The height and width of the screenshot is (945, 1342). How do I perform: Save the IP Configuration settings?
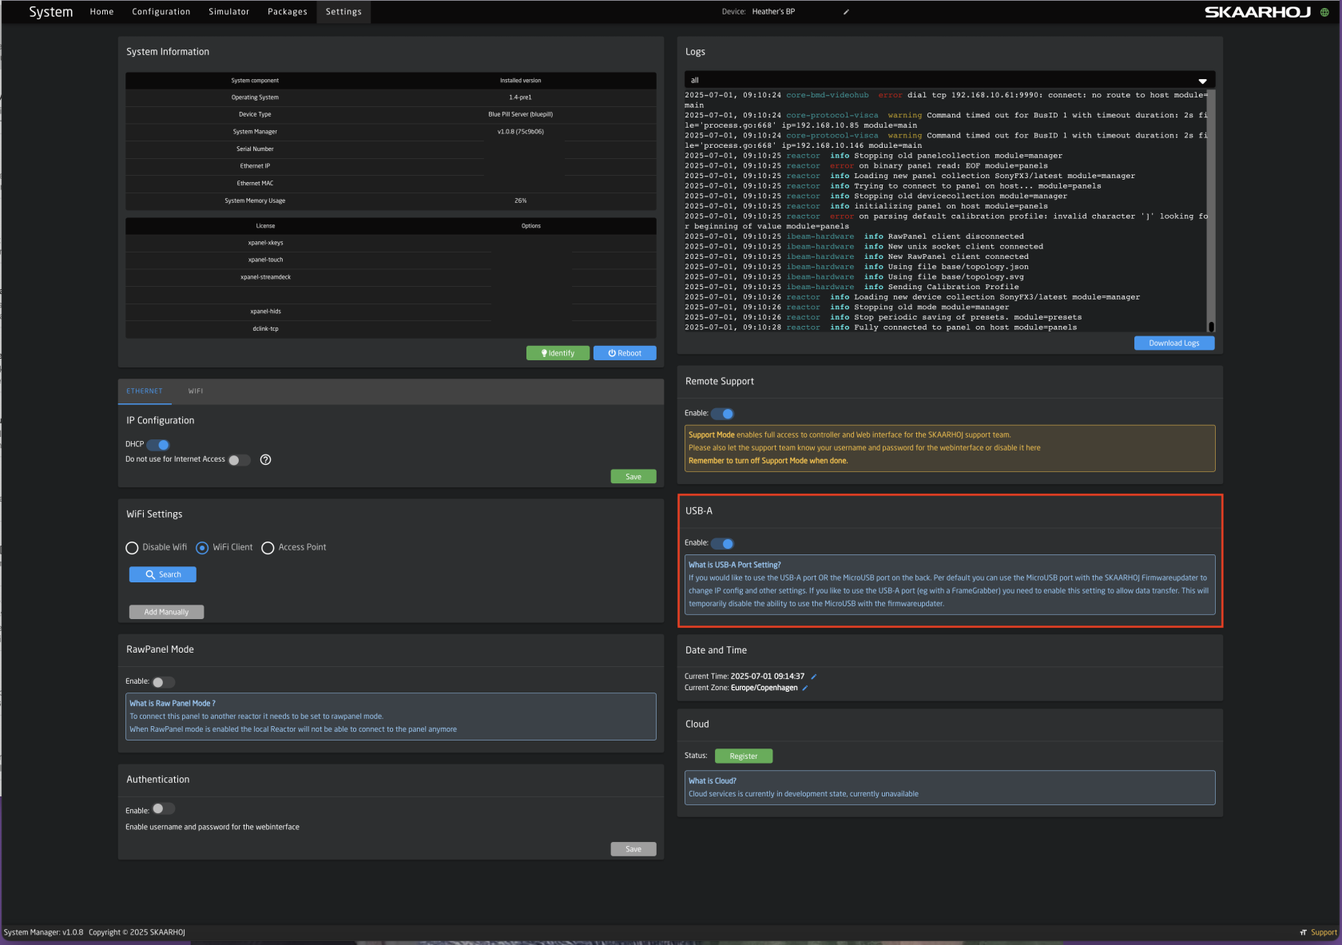[633, 477]
